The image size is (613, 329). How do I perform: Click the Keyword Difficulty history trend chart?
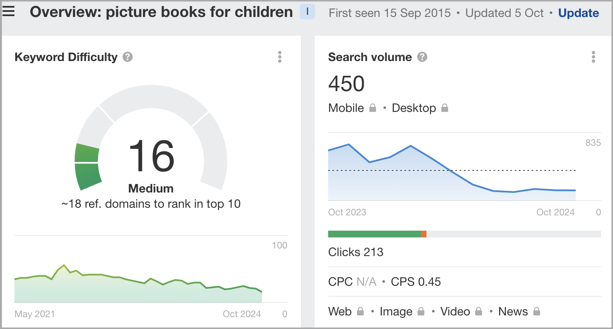coord(138,284)
